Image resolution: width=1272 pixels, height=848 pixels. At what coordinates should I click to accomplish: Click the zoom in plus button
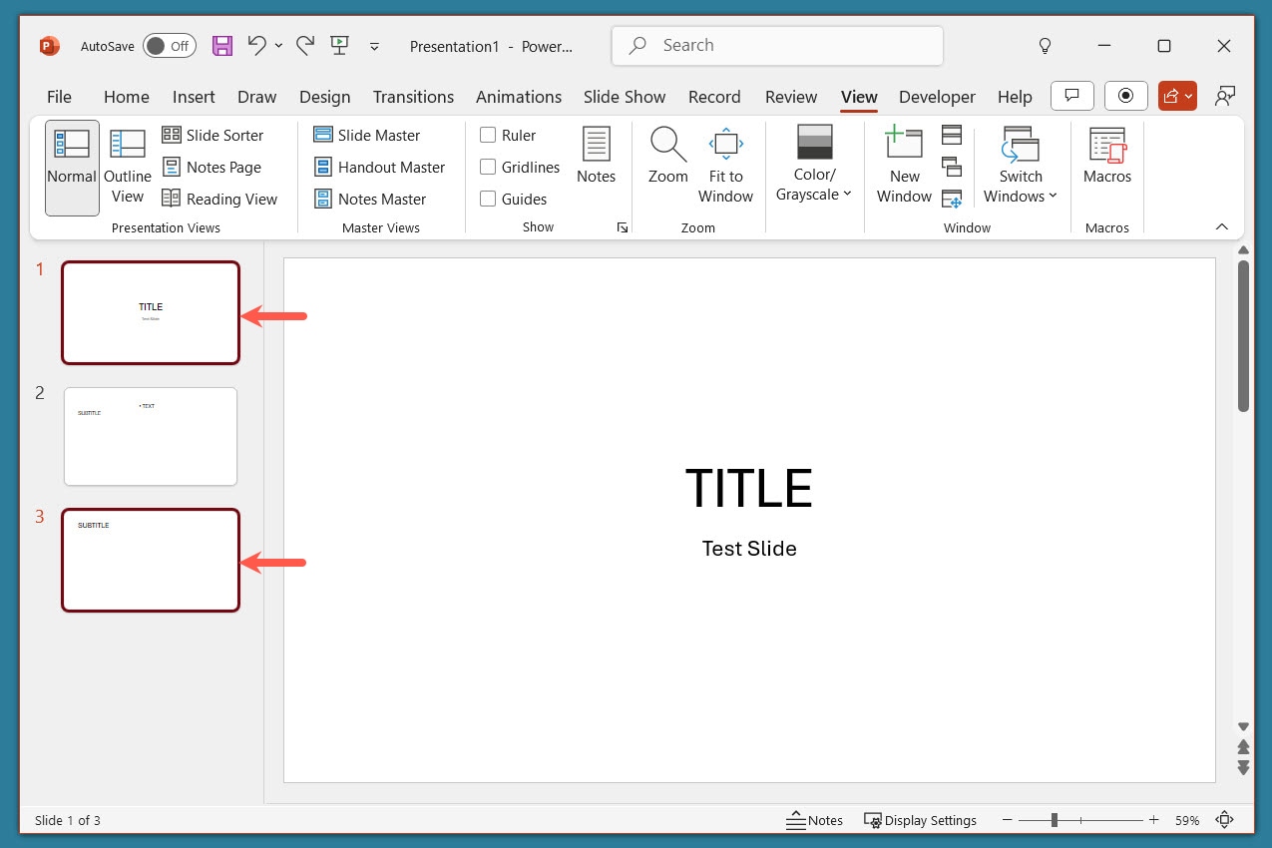tap(1153, 820)
